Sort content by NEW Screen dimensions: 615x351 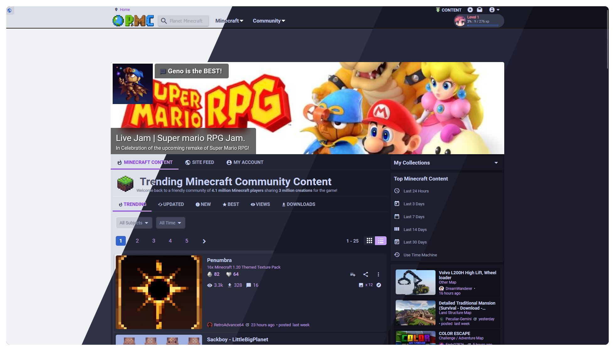pyautogui.click(x=203, y=204)
